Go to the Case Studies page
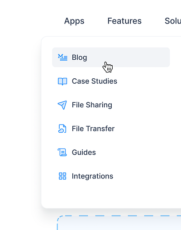This screenshot has width=181, height=230. point(95,81)
